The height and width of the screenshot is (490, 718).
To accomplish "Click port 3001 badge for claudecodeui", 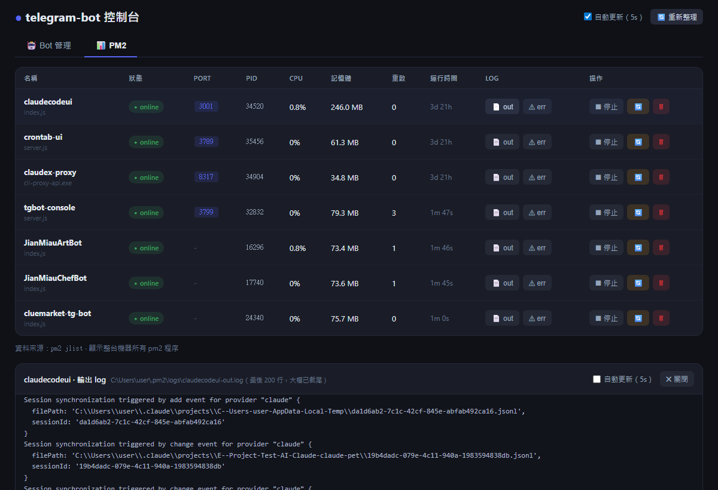I will 206,106.
